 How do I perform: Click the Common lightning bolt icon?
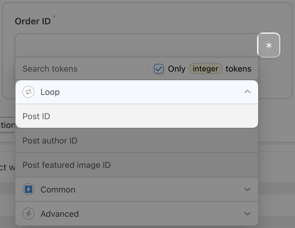tap(28, 189)
